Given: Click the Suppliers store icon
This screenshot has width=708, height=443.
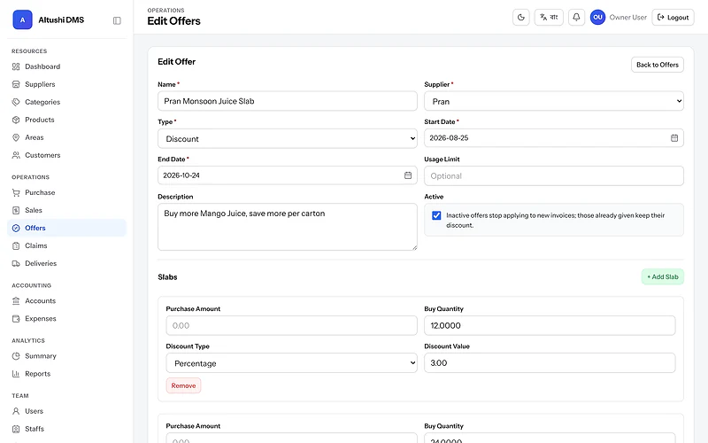Looking at the screenshot, I should (16, 84).
